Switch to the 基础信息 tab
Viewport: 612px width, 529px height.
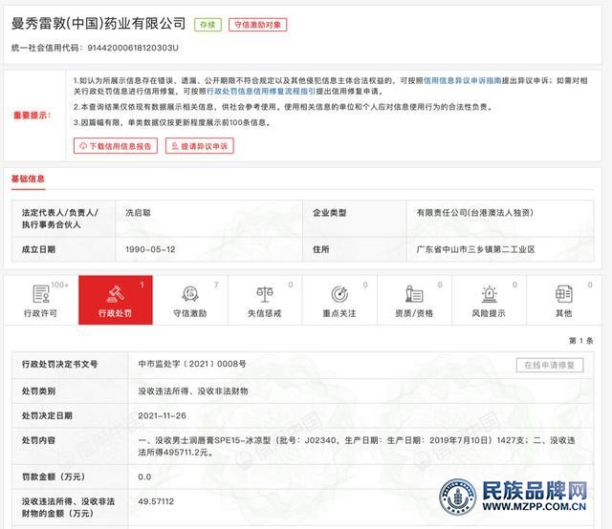tap(28, 180)
